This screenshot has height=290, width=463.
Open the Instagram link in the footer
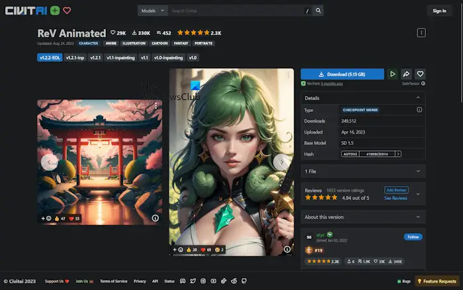203,281
